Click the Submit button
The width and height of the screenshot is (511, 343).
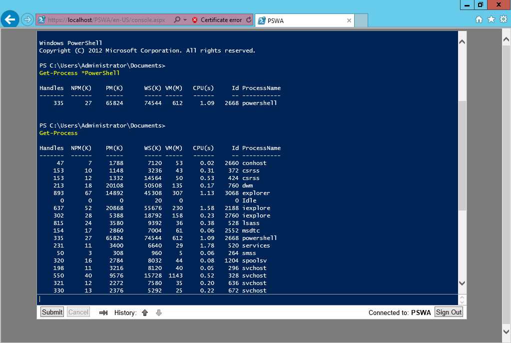51,312
